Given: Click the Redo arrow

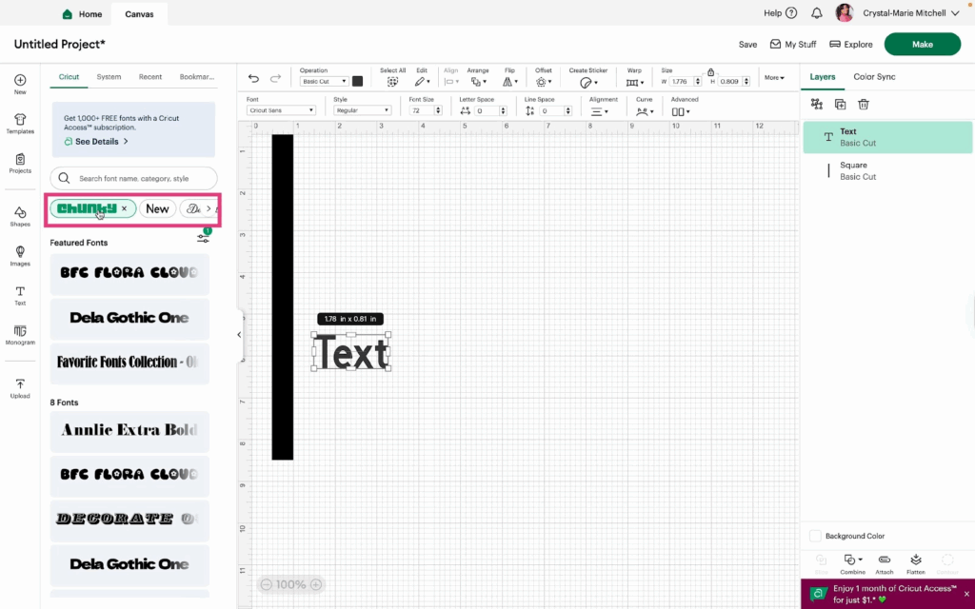Looking at the screenshot, I should (x=275, y=78).
